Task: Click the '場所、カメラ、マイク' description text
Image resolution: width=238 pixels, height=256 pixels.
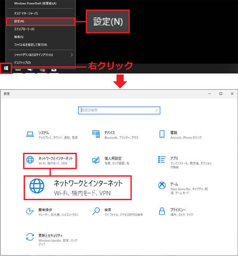Action: pyautogui.click(x=182, y=215)
